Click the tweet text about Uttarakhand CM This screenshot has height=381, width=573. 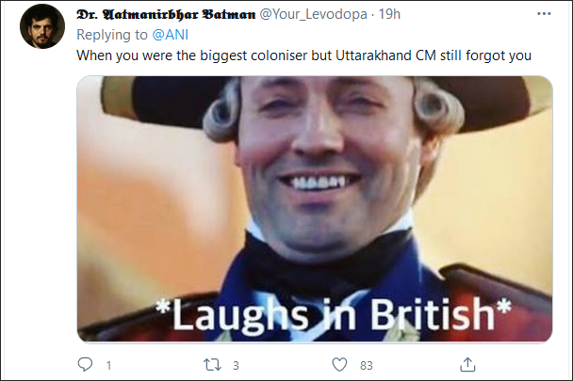[x=303, y=56]
